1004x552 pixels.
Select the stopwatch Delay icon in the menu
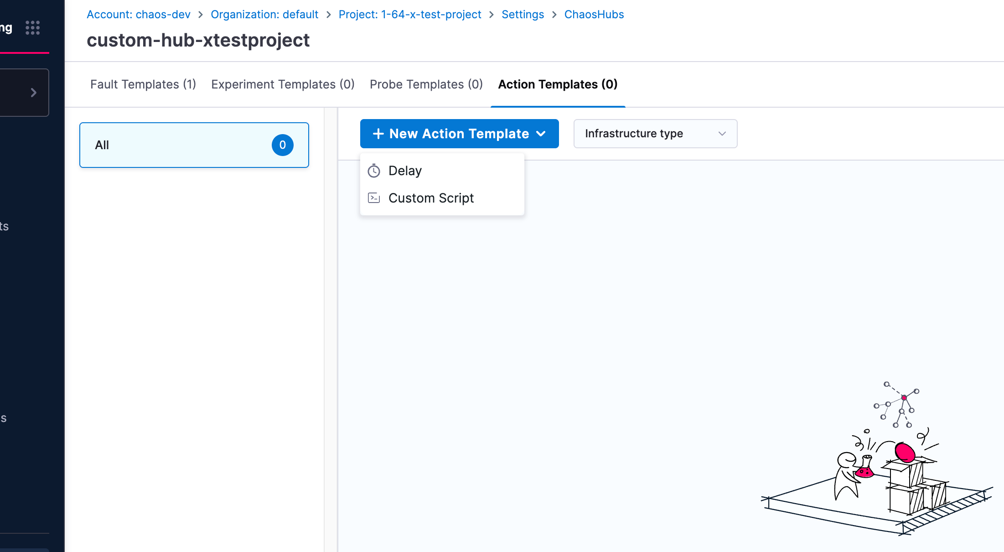pos(374,170)
